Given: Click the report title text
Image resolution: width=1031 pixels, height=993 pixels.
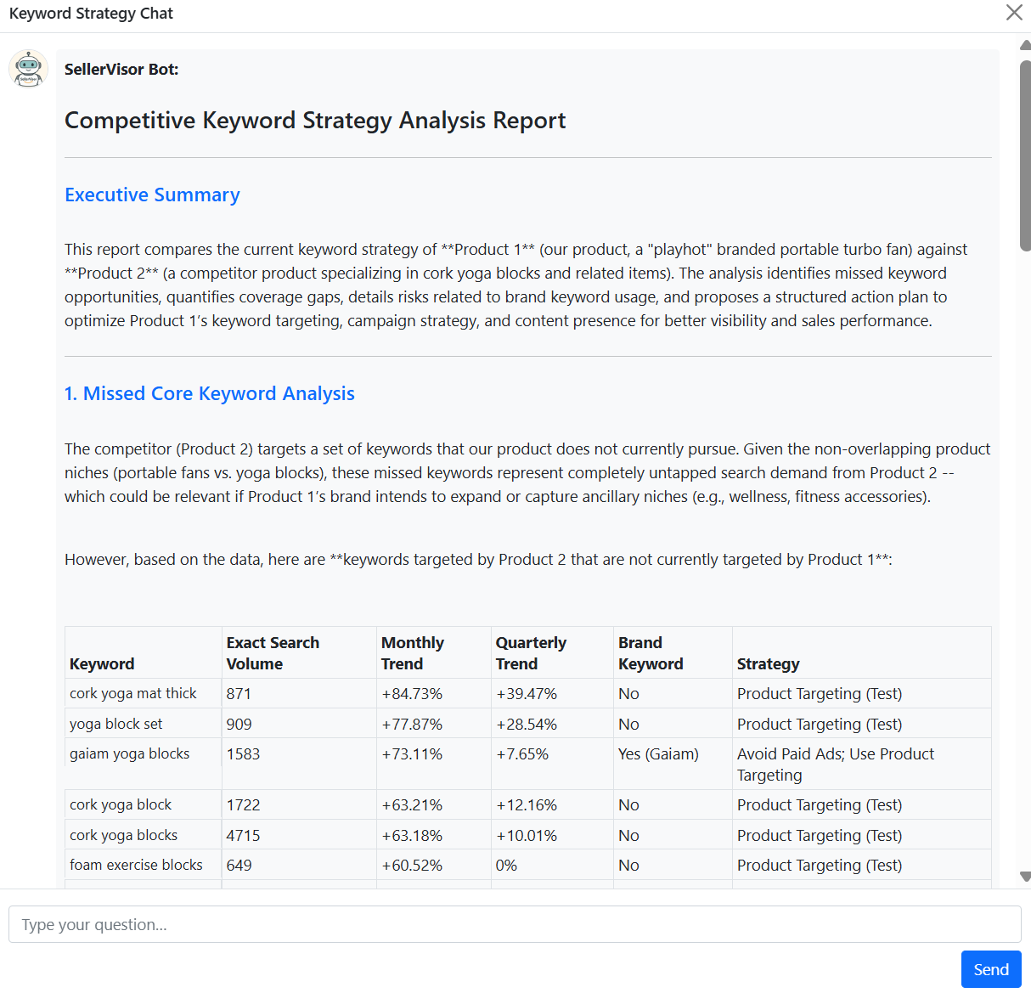Looking at the screenshot, I should click(x=315, y=120).
